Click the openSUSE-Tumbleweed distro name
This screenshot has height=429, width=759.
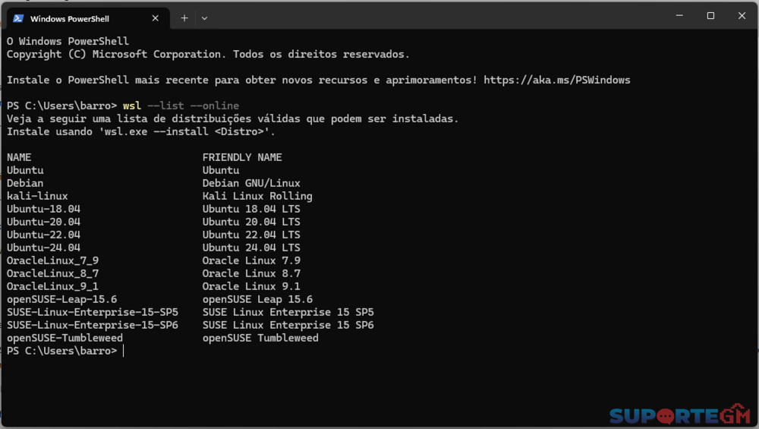tap(65, 338)
